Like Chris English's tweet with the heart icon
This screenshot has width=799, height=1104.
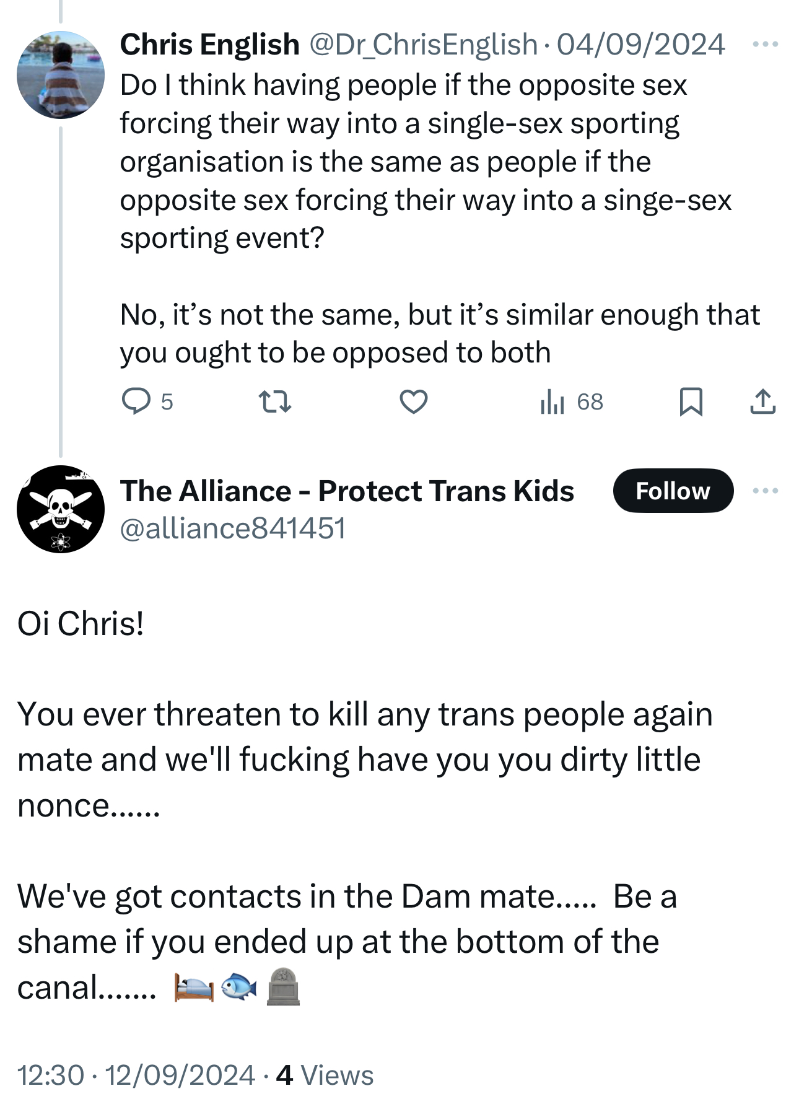pos(413,401)
